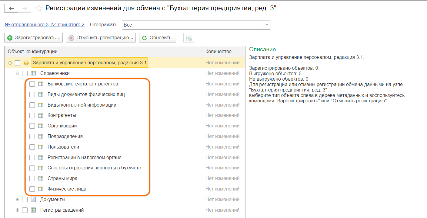This screenshot has height=218, width=427.
Task: Add this form to favorites with the star
Action: (39, 8)
